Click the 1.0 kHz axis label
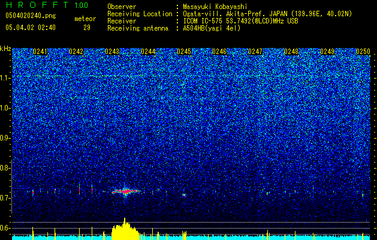The image size is (377, 240). tap(5, 108)
